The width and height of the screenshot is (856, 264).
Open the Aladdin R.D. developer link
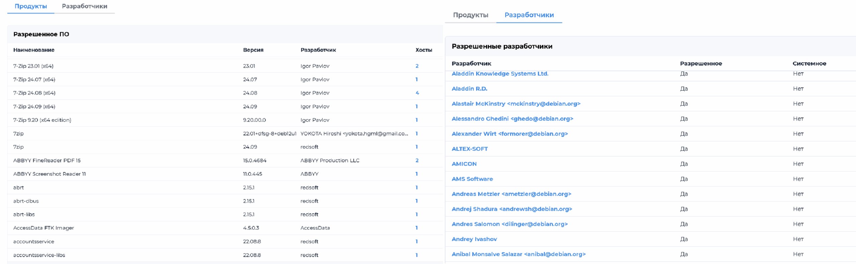[469, 89]
